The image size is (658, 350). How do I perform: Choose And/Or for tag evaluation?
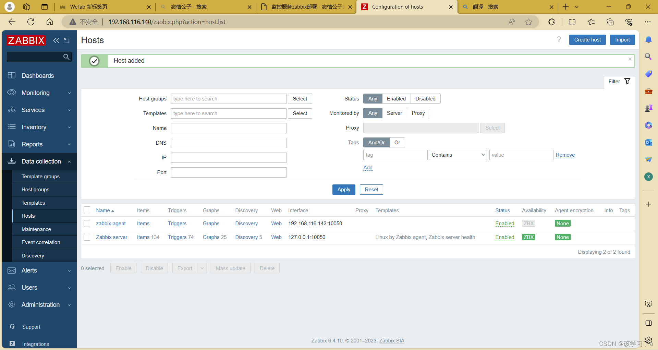click(x=376, y=143)
